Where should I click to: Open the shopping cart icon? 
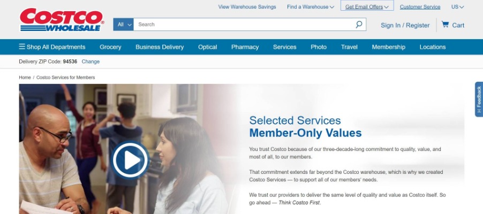click(x=445, y=24)
